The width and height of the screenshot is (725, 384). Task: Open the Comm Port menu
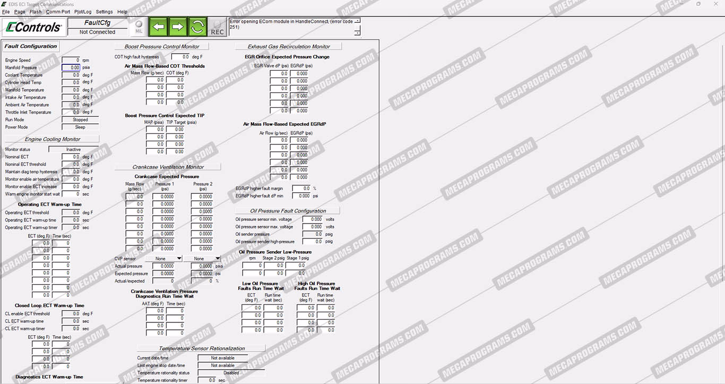pyautogui.click(x=58, y=12)
